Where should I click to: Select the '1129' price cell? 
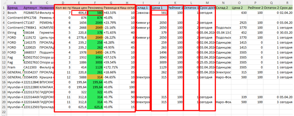click(x=159, y=67)
